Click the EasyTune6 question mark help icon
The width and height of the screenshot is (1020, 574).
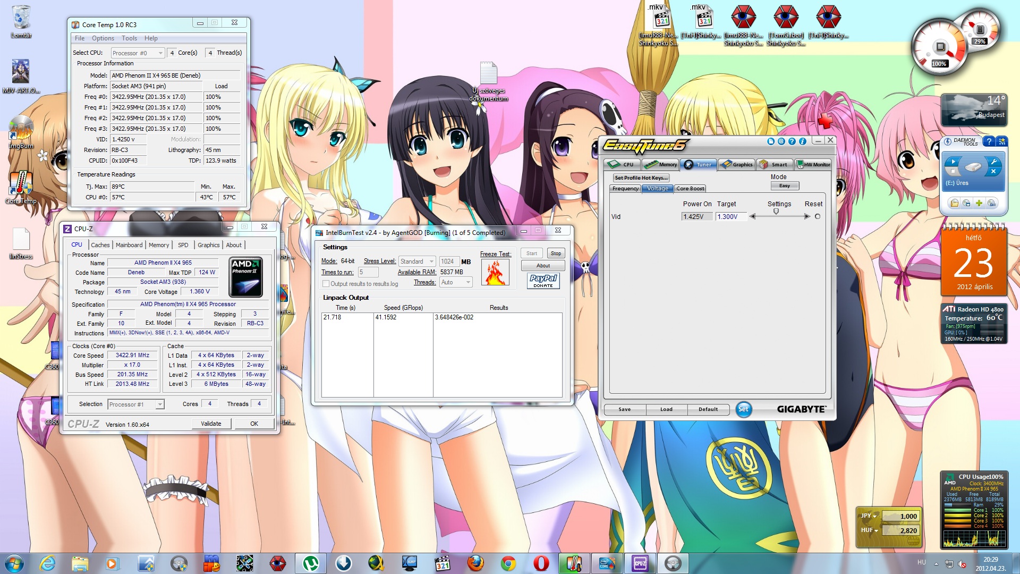792,141
